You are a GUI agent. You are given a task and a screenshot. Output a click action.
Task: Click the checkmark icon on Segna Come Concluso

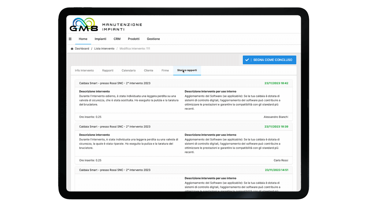(x=247, y=60)
